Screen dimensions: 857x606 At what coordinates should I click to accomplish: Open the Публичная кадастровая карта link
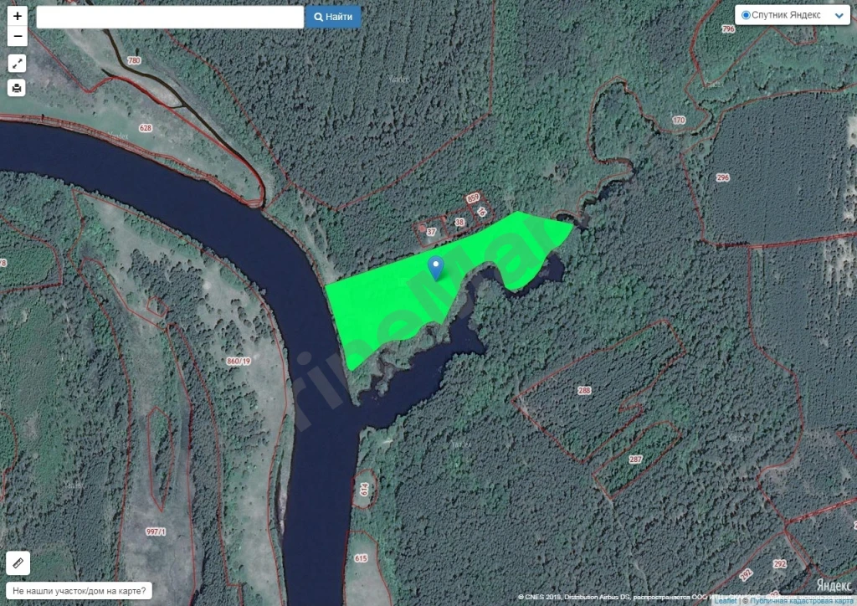point(801,601)
